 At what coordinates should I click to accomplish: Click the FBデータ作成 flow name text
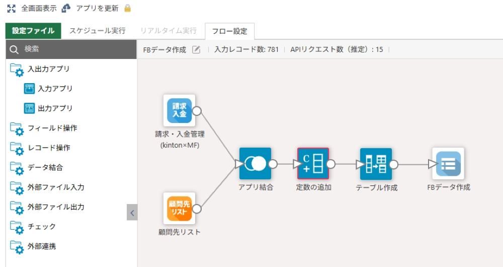click(x=164, y=50)
